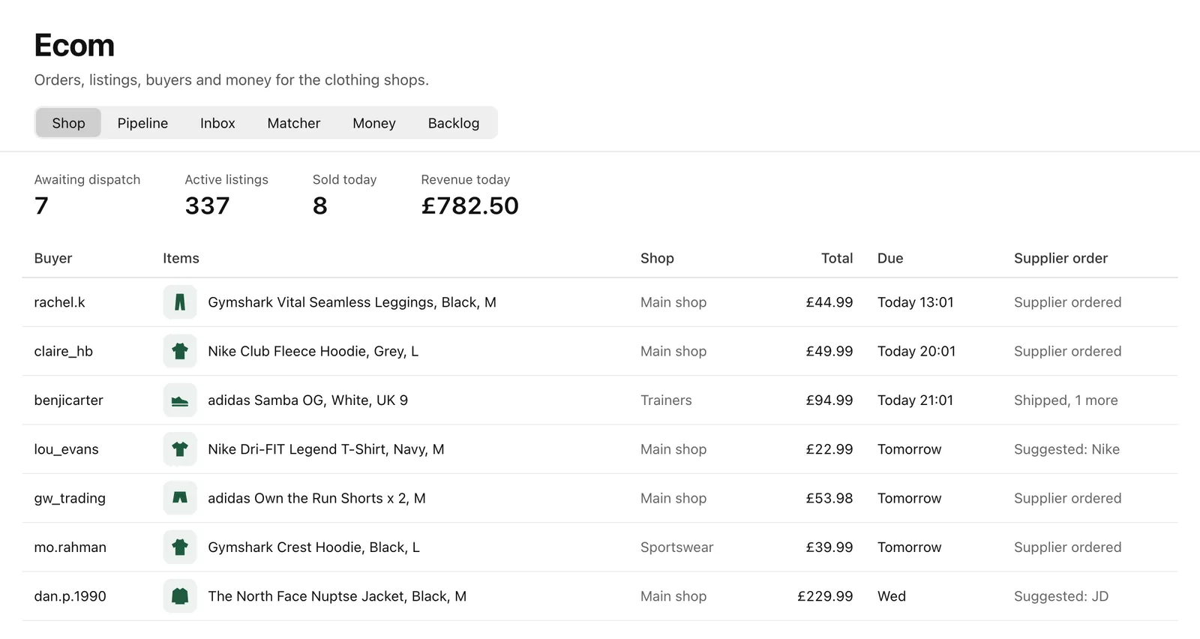Click buyer name claire_hb

(64, 351)
